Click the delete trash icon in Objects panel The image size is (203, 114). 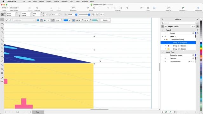click(x=175, y=112)
